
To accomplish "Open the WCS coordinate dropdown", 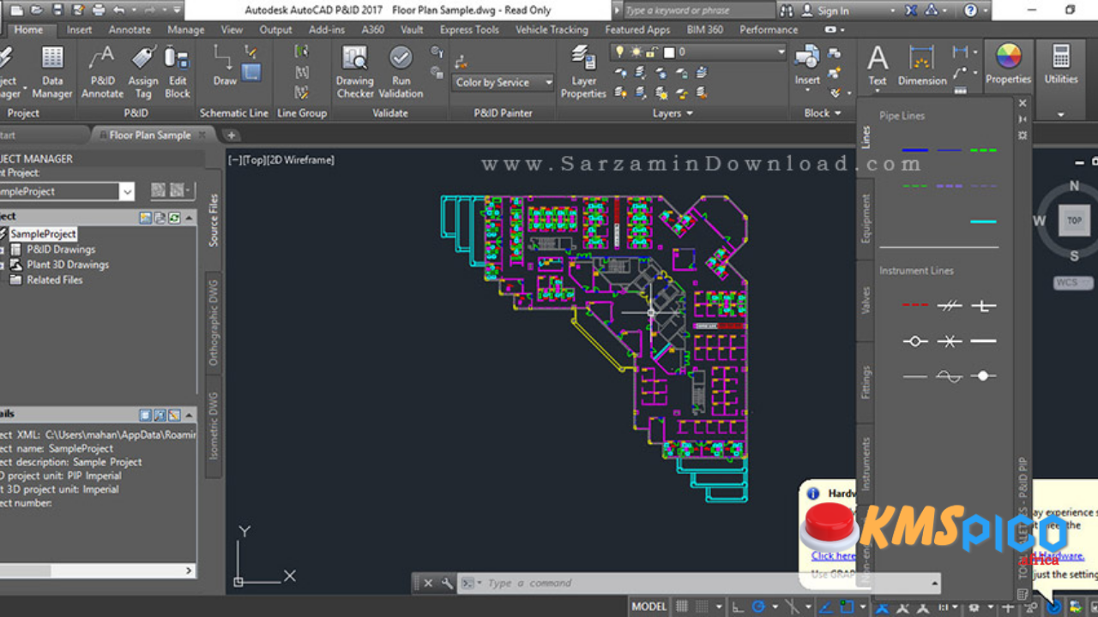I will point(1074,282).
